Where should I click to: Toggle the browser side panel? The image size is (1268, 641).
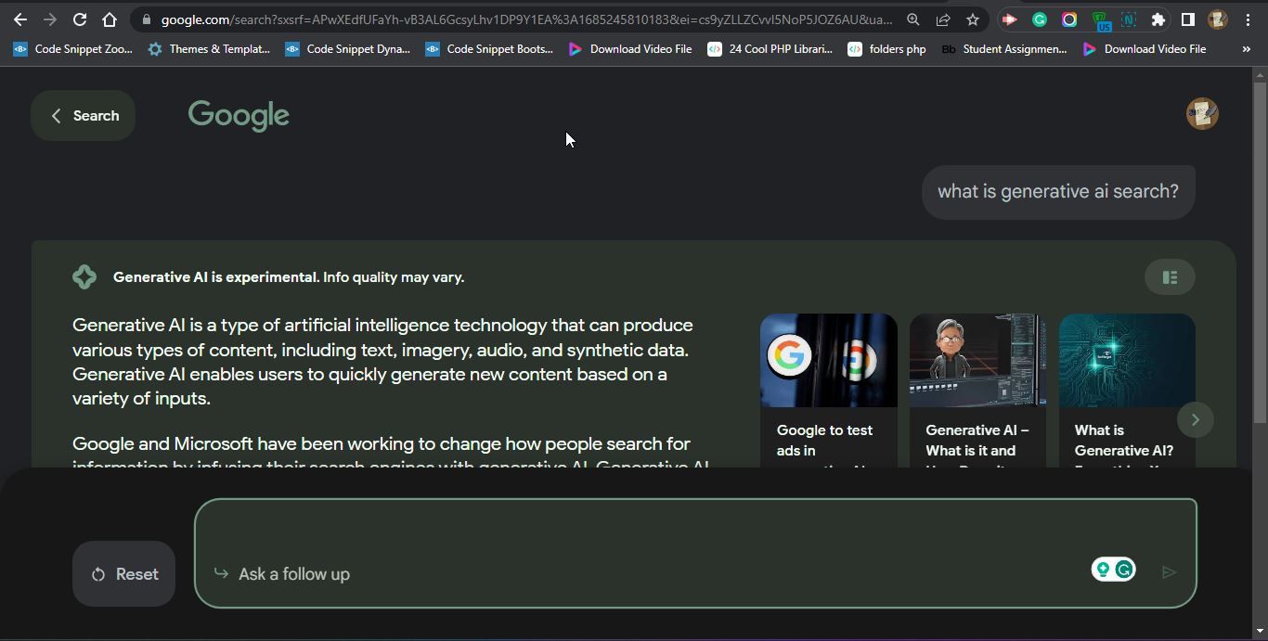pos(1188,19)
